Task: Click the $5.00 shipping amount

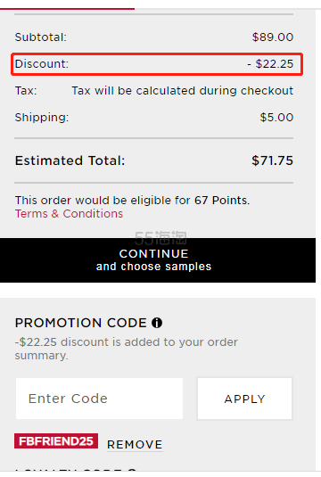Action: 276,118
